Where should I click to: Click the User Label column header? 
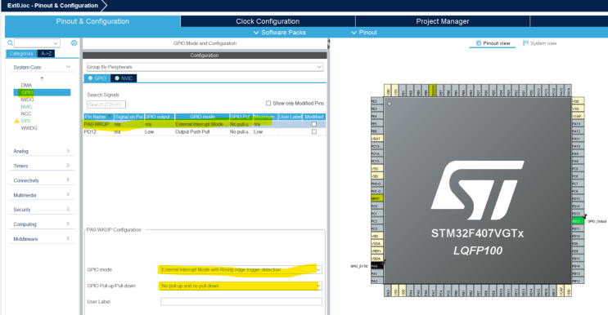coord(290,117)
